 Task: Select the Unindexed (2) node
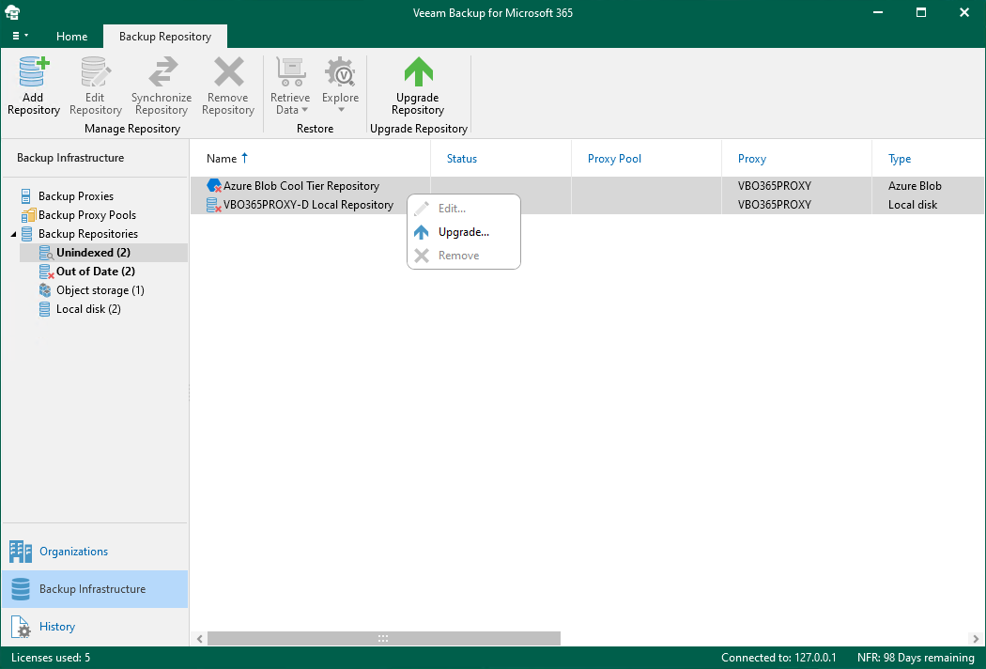click(x=93, y=253)
